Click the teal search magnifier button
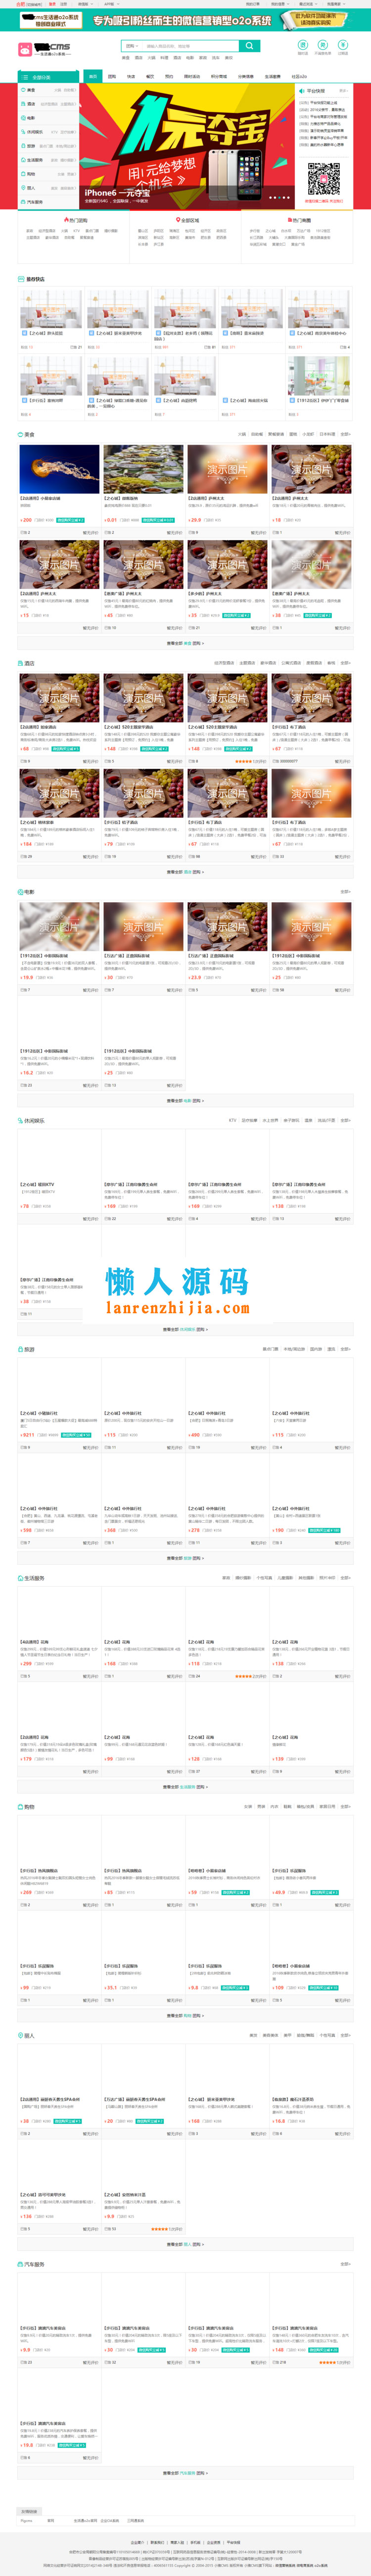Screen dimensions: 371x2576 (x=249, y=46)
